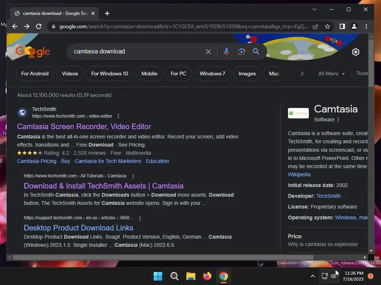Filter results by For PC
This screenshot has width=381, height=285.
click(178, 73)
